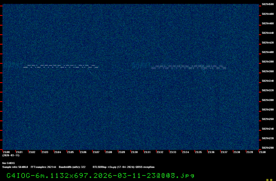The height and width of the screenshot is (181, 276).
Task: Click the 50294340 frequency label
Action: pos(268,81)
